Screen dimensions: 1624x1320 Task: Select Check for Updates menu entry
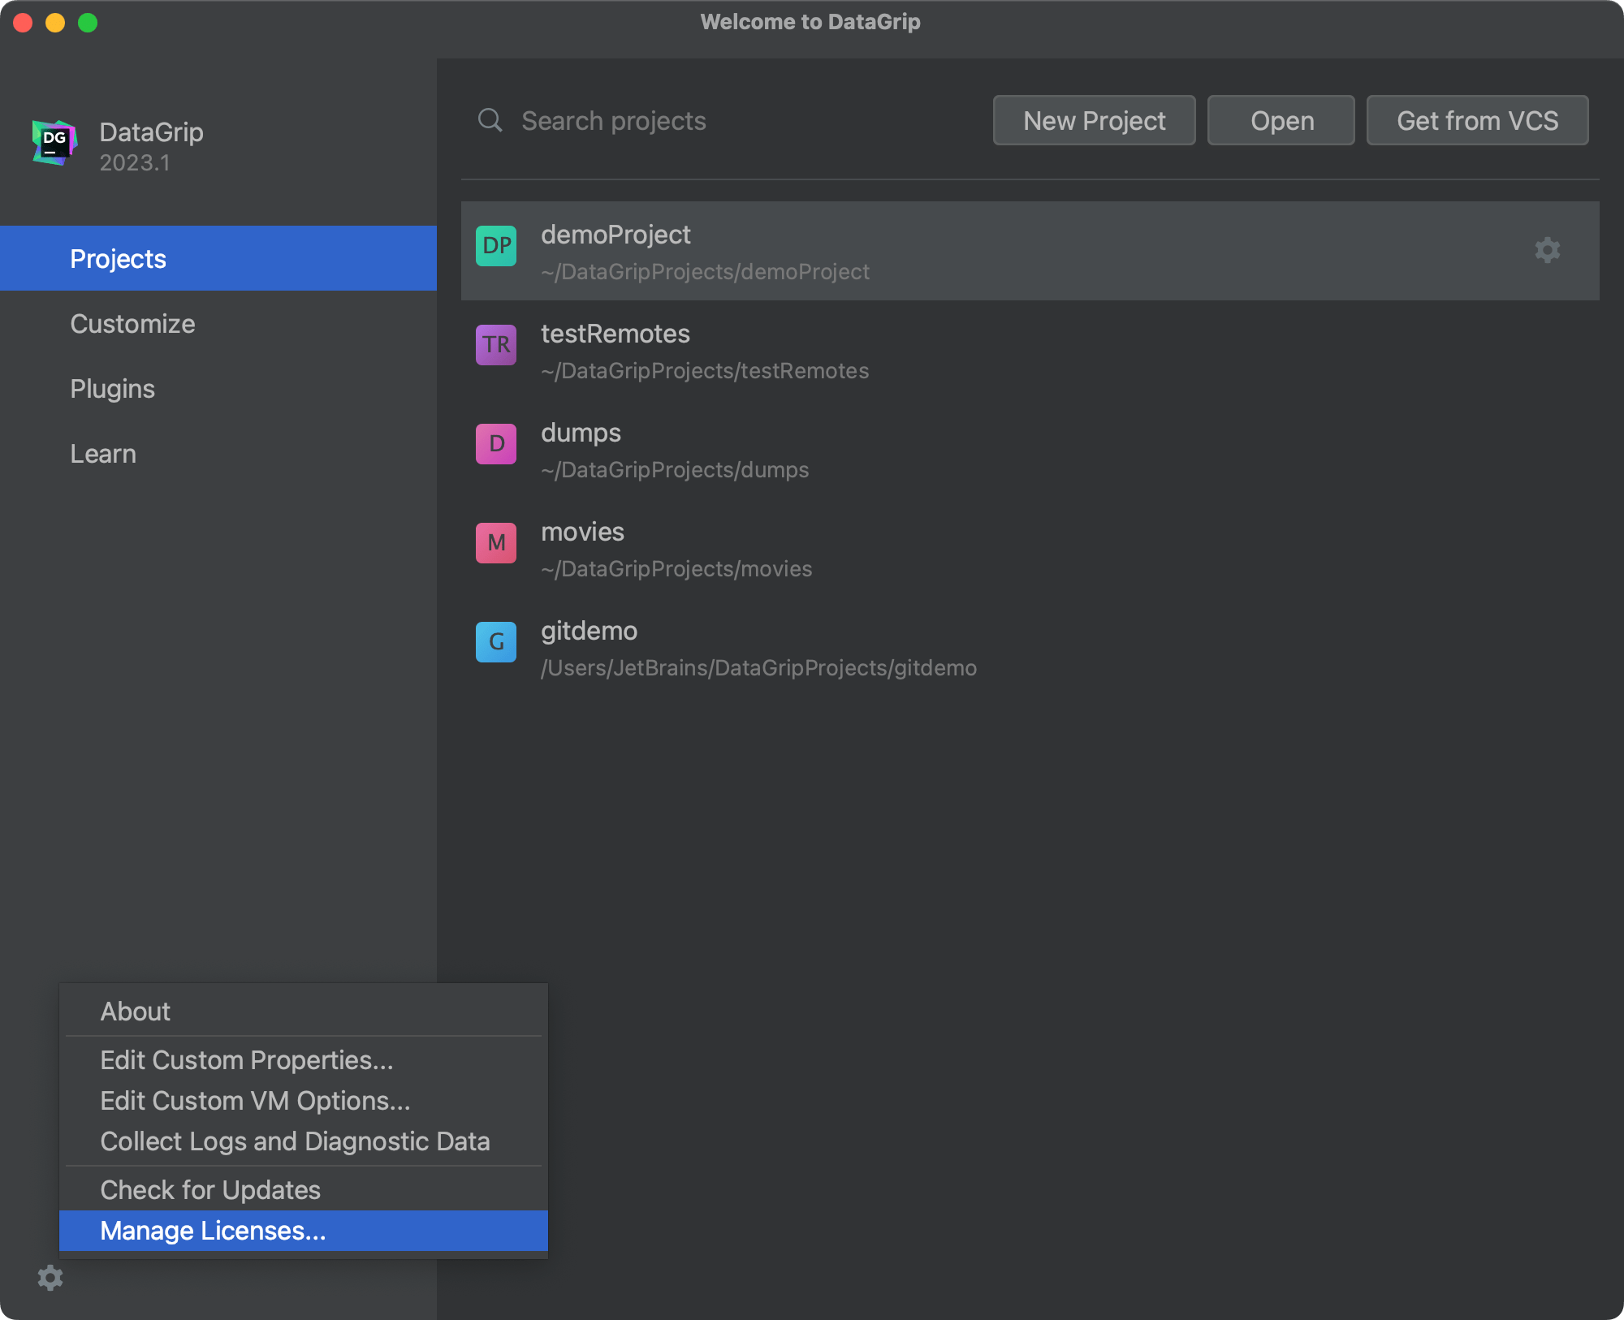tap(209, 1189)
